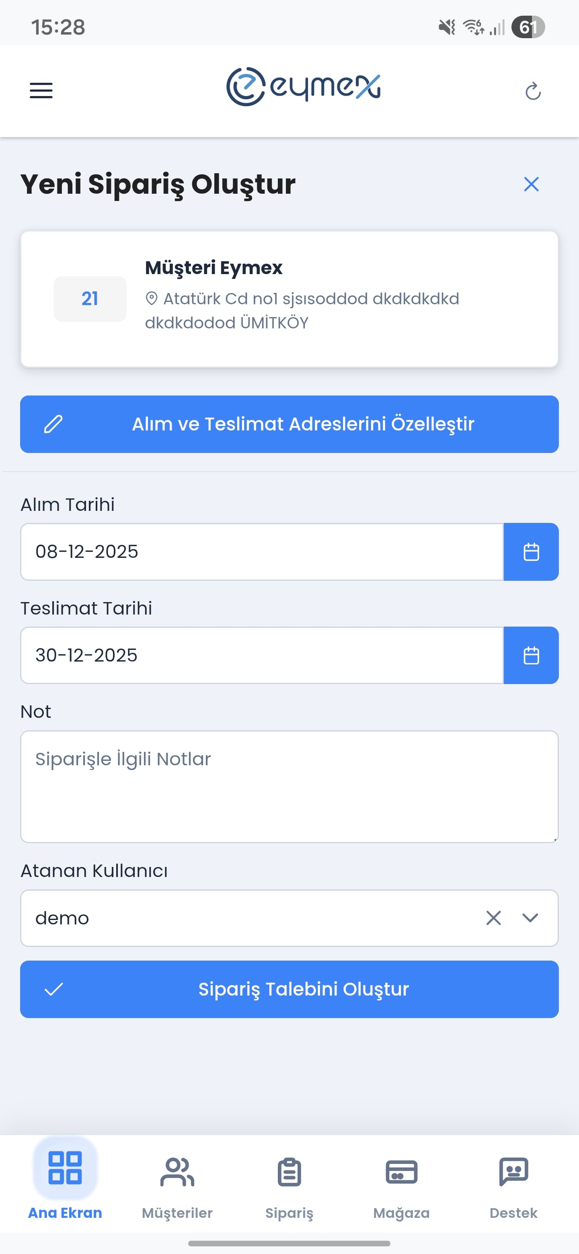
Task: Click the Teslimat Tarihi date field
Action: pos(261,655)
